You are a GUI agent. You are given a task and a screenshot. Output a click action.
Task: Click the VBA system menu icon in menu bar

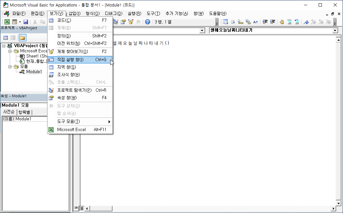tap(7, 14)
